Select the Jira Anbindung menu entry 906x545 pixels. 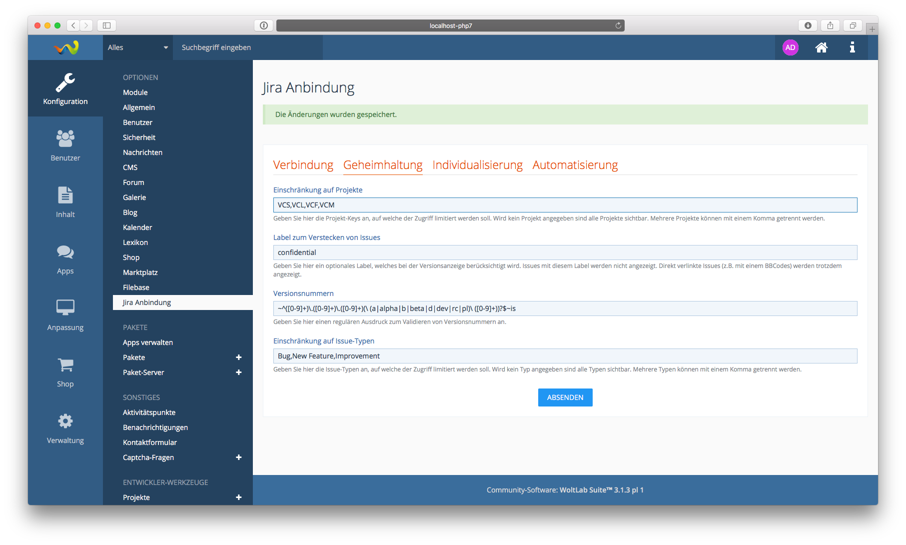point(183,302)
